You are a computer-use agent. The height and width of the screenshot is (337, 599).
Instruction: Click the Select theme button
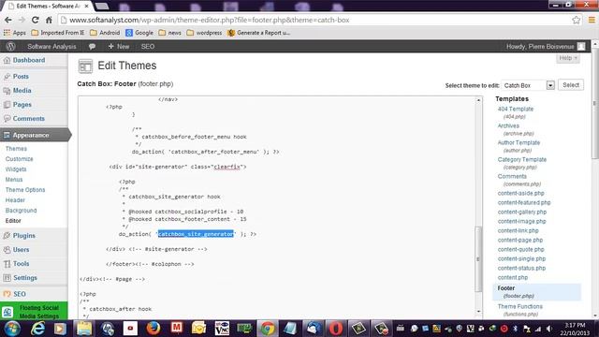point(571,85)
